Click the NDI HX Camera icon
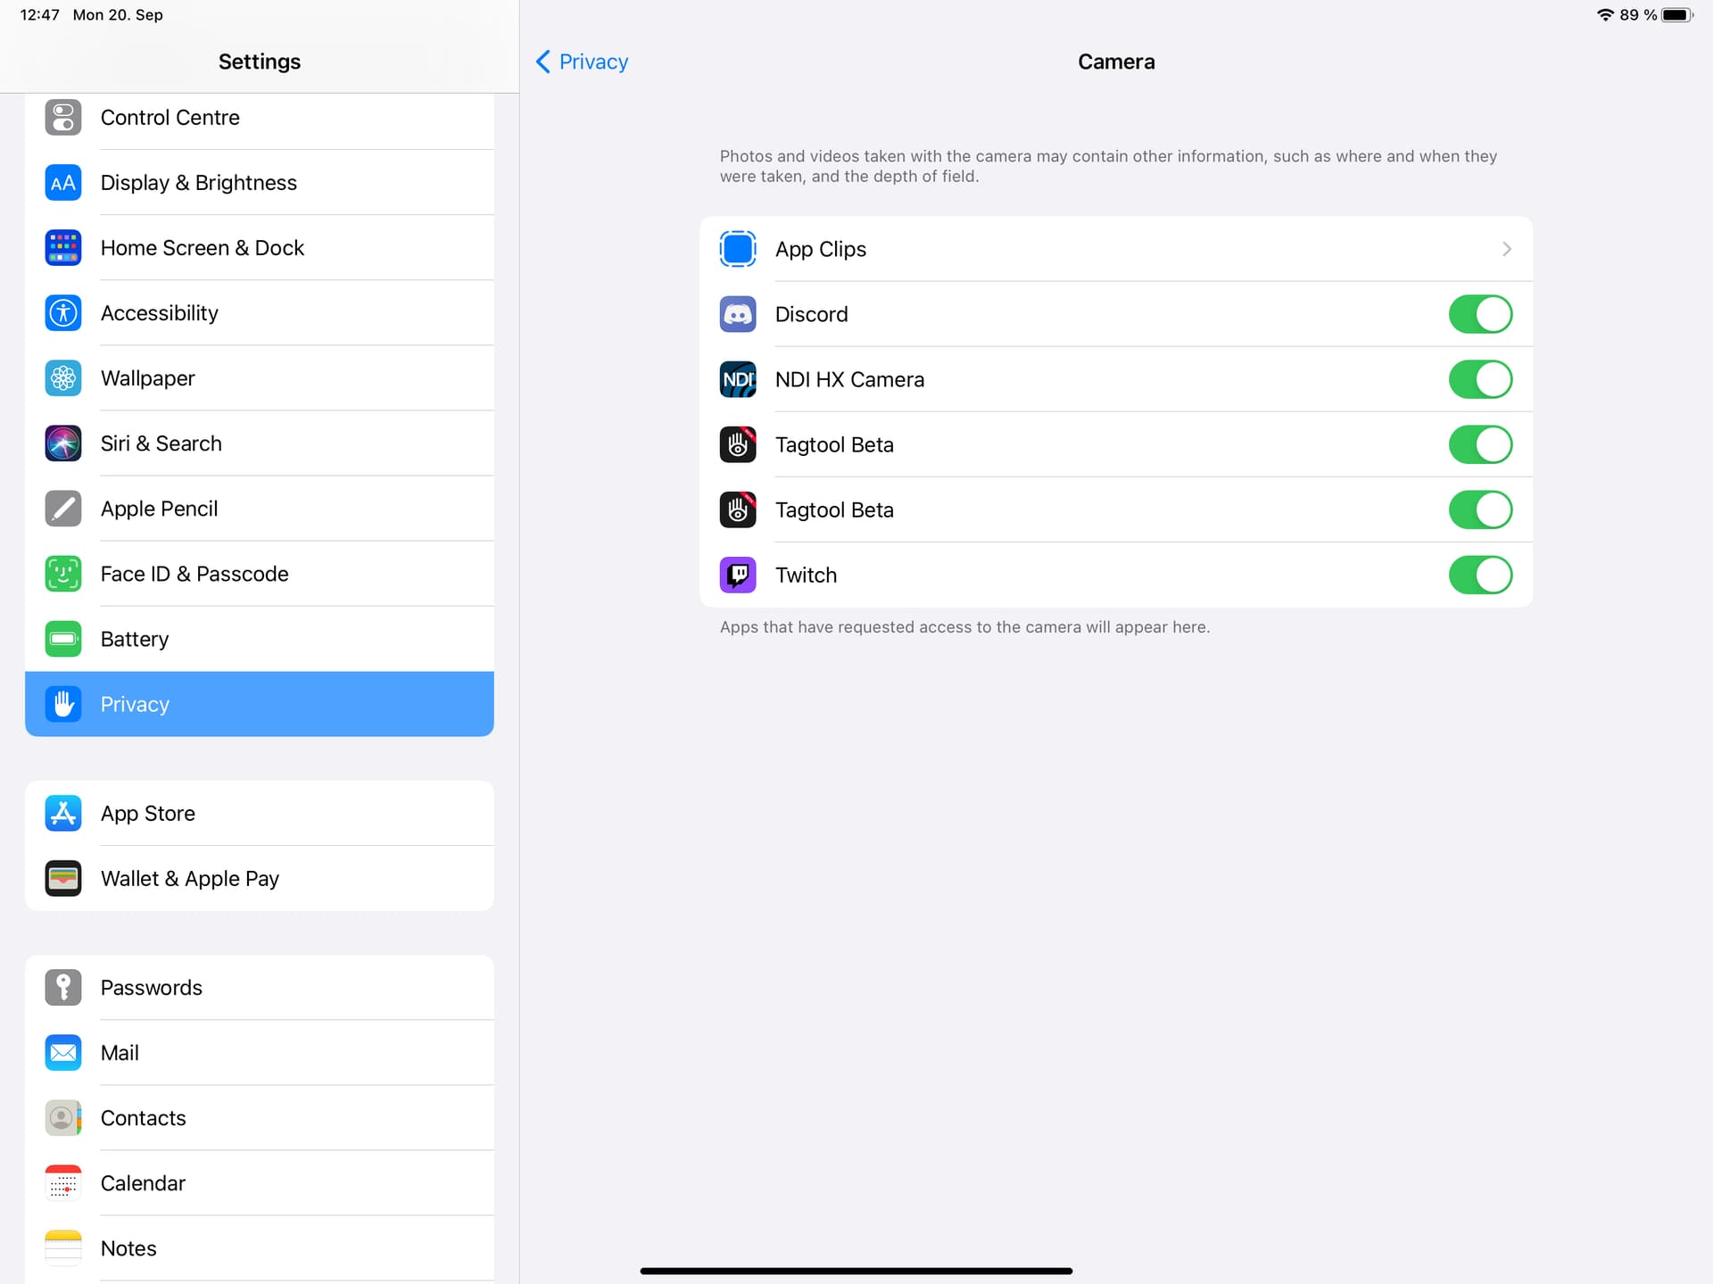The width and height of the screenshot is (1713, 1284). [x=737, y=379]
